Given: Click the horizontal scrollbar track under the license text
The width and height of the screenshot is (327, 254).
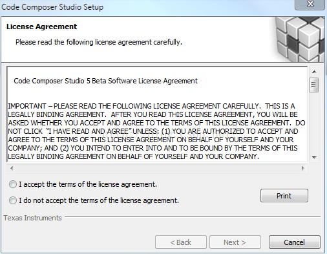Looking at the screenshot, I should [x=157, y=168].
